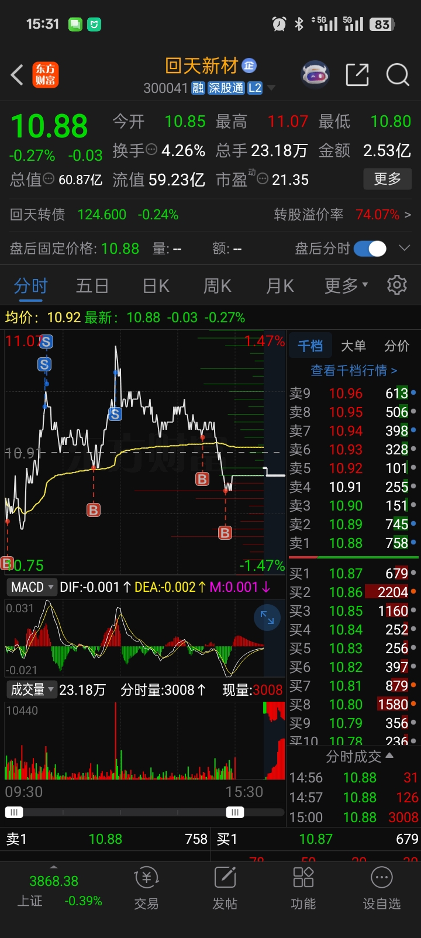Select 买2 10.86 order row

click(353, 592)
